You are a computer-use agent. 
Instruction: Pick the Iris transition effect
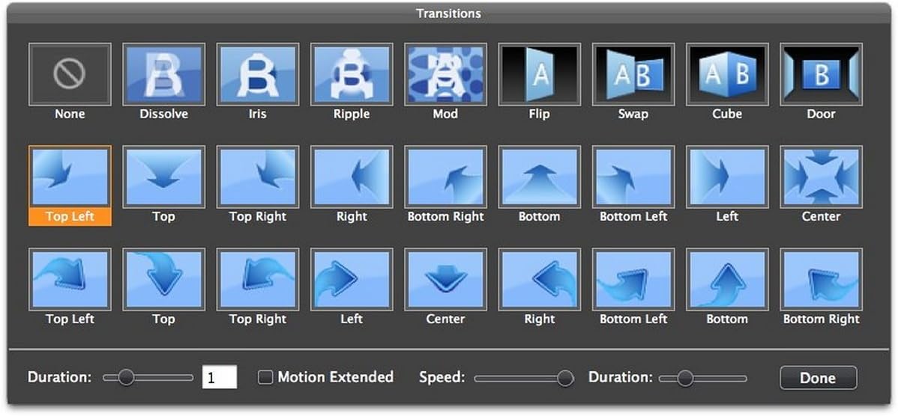tap(258, 74)
